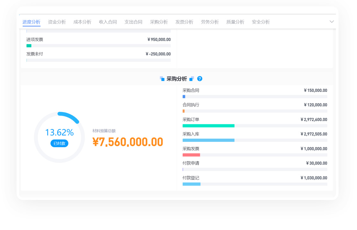
Task: Click the 付款登记 progress bar
Action: tap(192, 184)
